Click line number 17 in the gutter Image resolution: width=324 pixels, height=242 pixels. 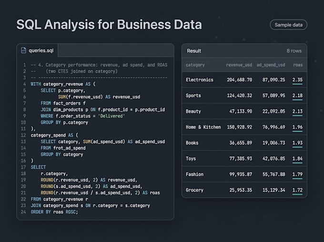pyautogui.click(x=23, y=167)
